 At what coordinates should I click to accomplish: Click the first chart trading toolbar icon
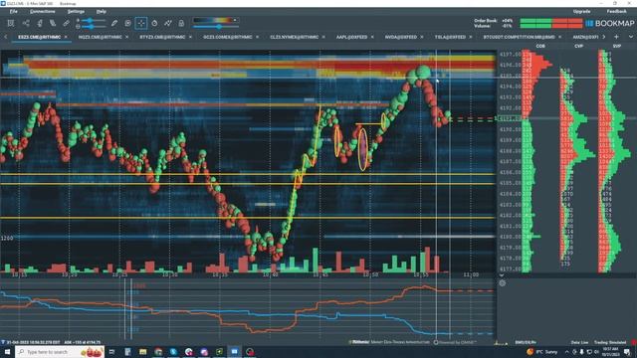(11, 23)
